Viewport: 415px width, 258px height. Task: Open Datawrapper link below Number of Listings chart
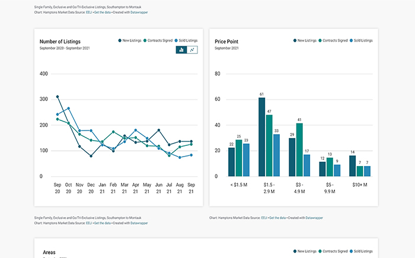tap(139, 223)
